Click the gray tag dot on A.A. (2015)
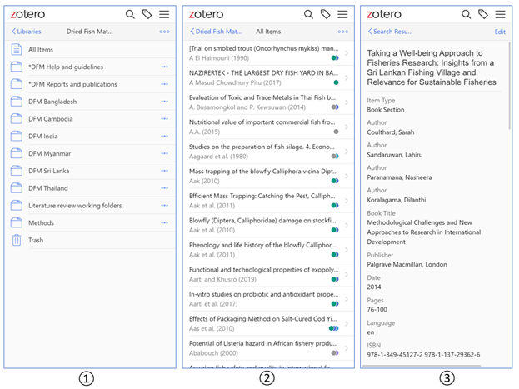The width and height of the screenshot is (519, 389). [x=336, y=132]
